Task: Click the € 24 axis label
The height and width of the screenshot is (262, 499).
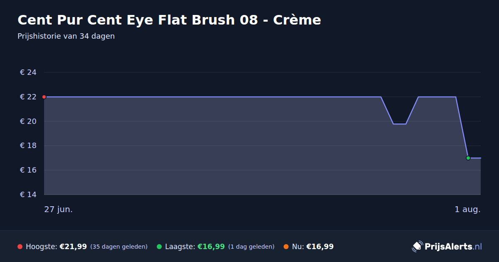Action: (28, 72)
